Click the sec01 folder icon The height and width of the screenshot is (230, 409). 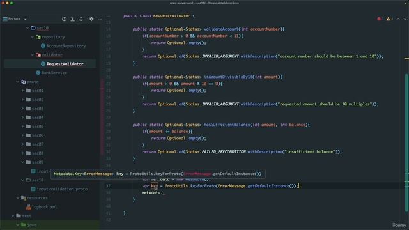[28, 91]
